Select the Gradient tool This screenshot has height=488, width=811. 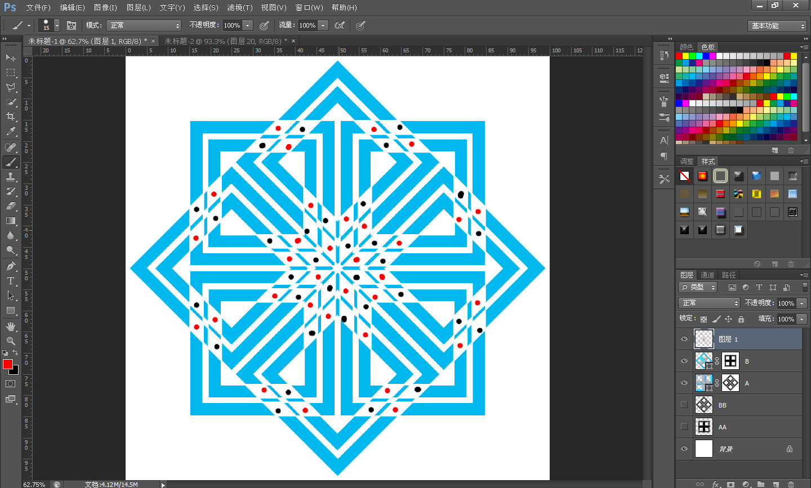(11, 221)
